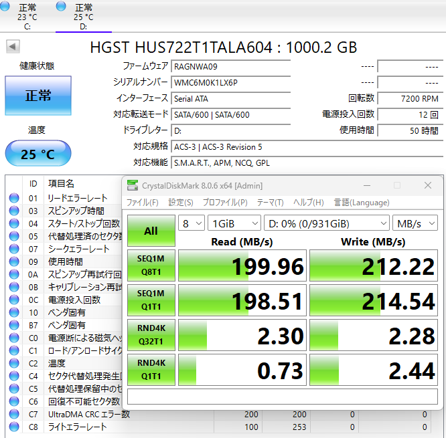Image resolution: width=446 pixels, height=438 pixels.
Task: Select the D: drive status circle
Action: pyautogui.click(x=61, y=5)
